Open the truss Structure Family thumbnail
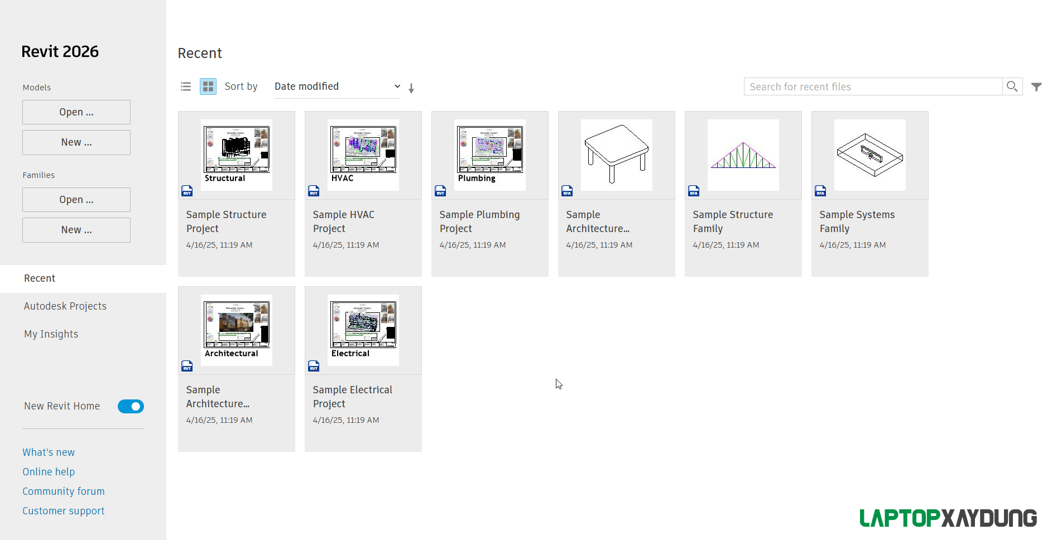This screenshot has width=1057, height=540. pos(743,155)
